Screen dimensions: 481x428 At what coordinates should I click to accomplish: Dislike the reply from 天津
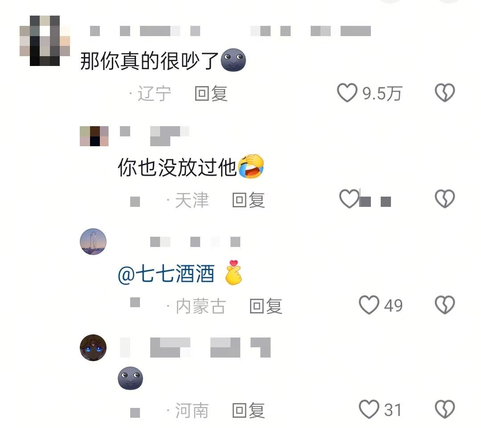click(x=445, y=199)
